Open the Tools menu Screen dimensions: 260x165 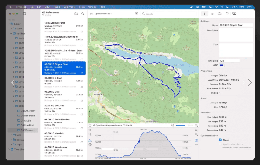[x=82, y=7]
